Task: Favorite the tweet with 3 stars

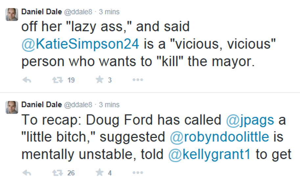Action: (100, 80)
